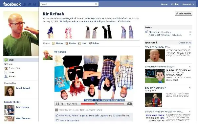Poke Back Elav Alaluf

[166, 32]
